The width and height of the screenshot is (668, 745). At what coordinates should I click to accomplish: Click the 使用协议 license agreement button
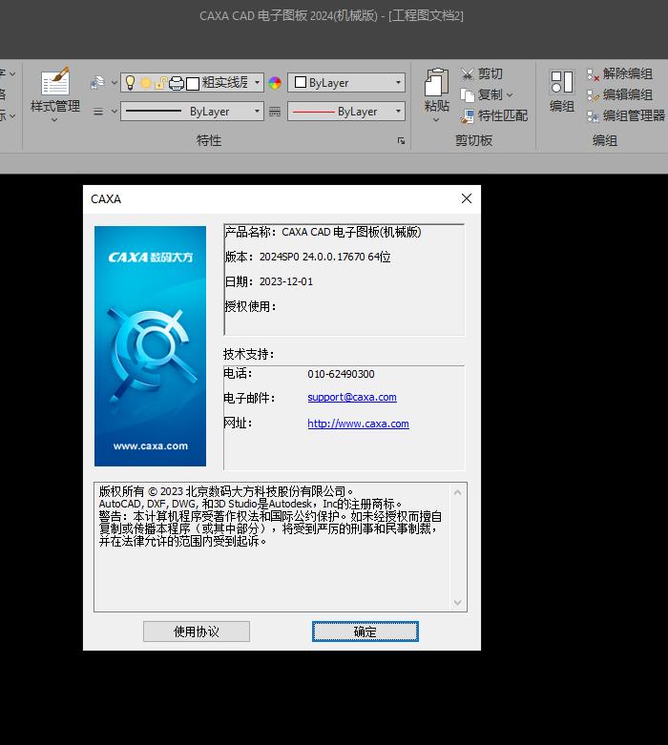pos(197,631)
